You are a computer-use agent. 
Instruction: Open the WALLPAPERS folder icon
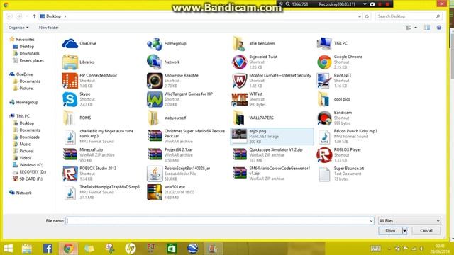(239, 118)
